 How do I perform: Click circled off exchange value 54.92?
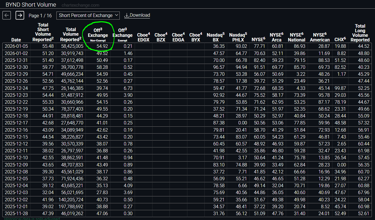click(102, 46)
